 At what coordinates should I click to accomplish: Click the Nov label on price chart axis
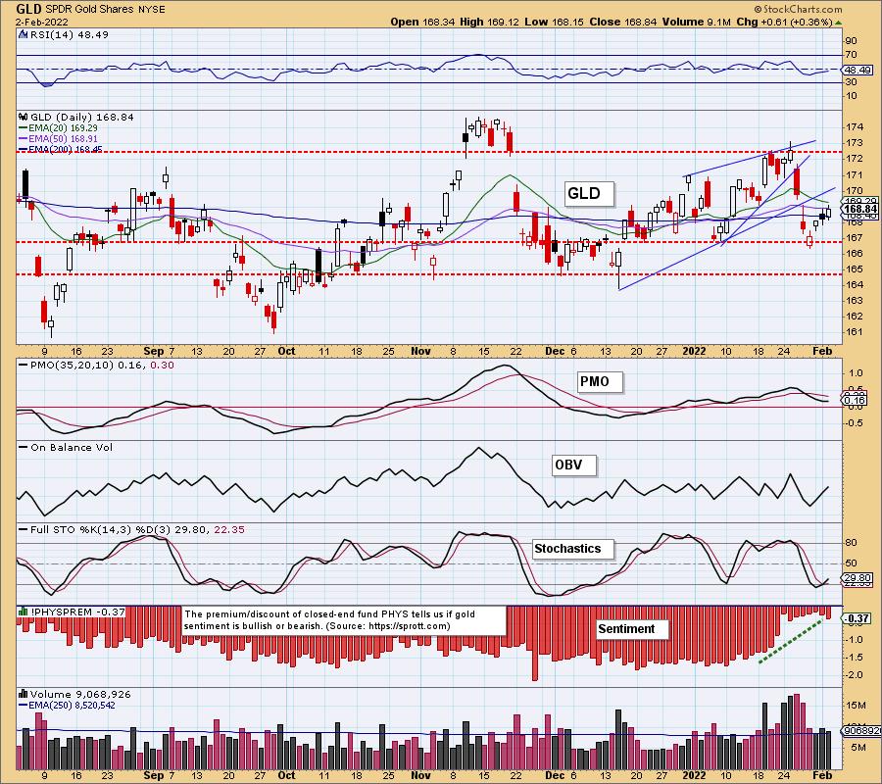(x=420, y=351)
